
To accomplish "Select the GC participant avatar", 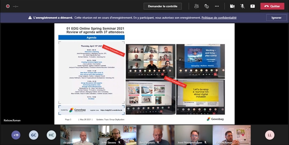I will click(33, 135).
